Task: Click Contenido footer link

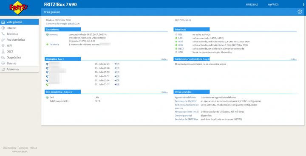Action: pyautogui.click(x=23, y=148)
